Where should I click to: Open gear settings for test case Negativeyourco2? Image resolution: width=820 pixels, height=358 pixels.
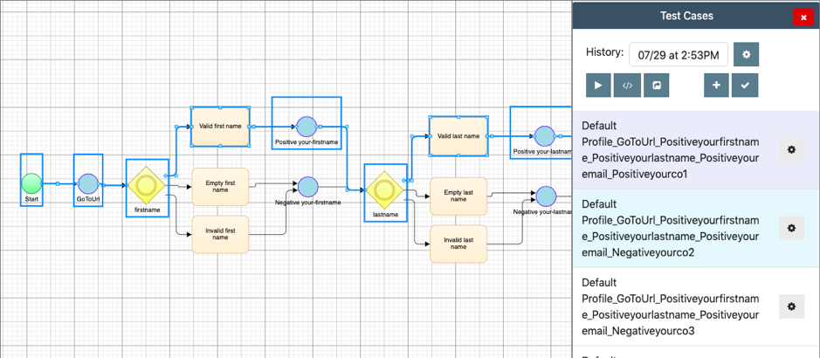(792, 228)
